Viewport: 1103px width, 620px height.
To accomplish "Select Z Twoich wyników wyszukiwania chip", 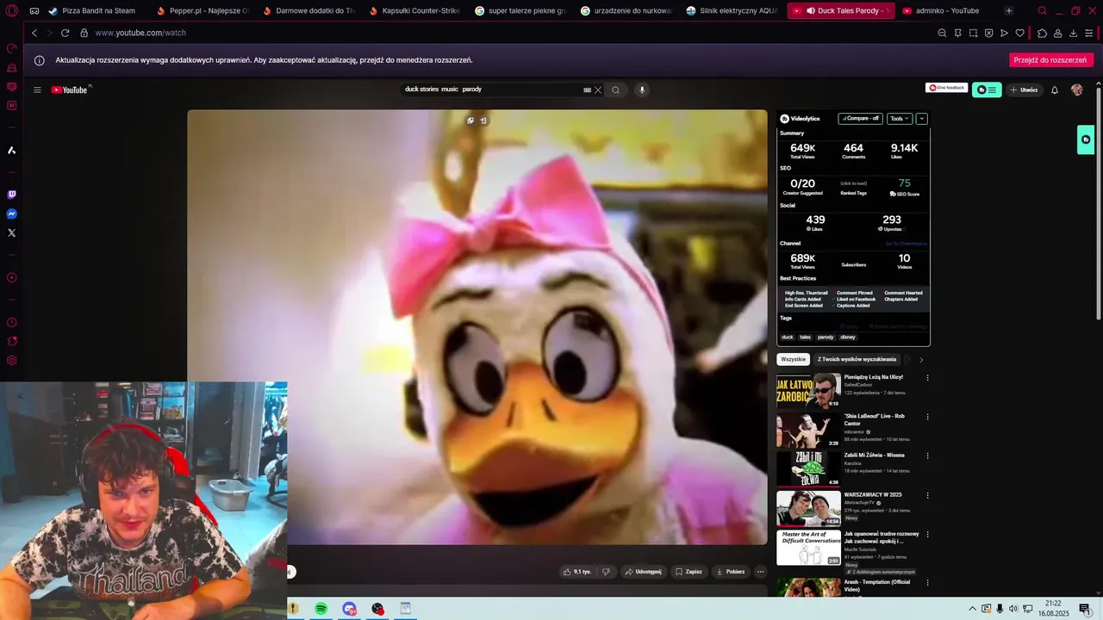I will coord(857,359).
